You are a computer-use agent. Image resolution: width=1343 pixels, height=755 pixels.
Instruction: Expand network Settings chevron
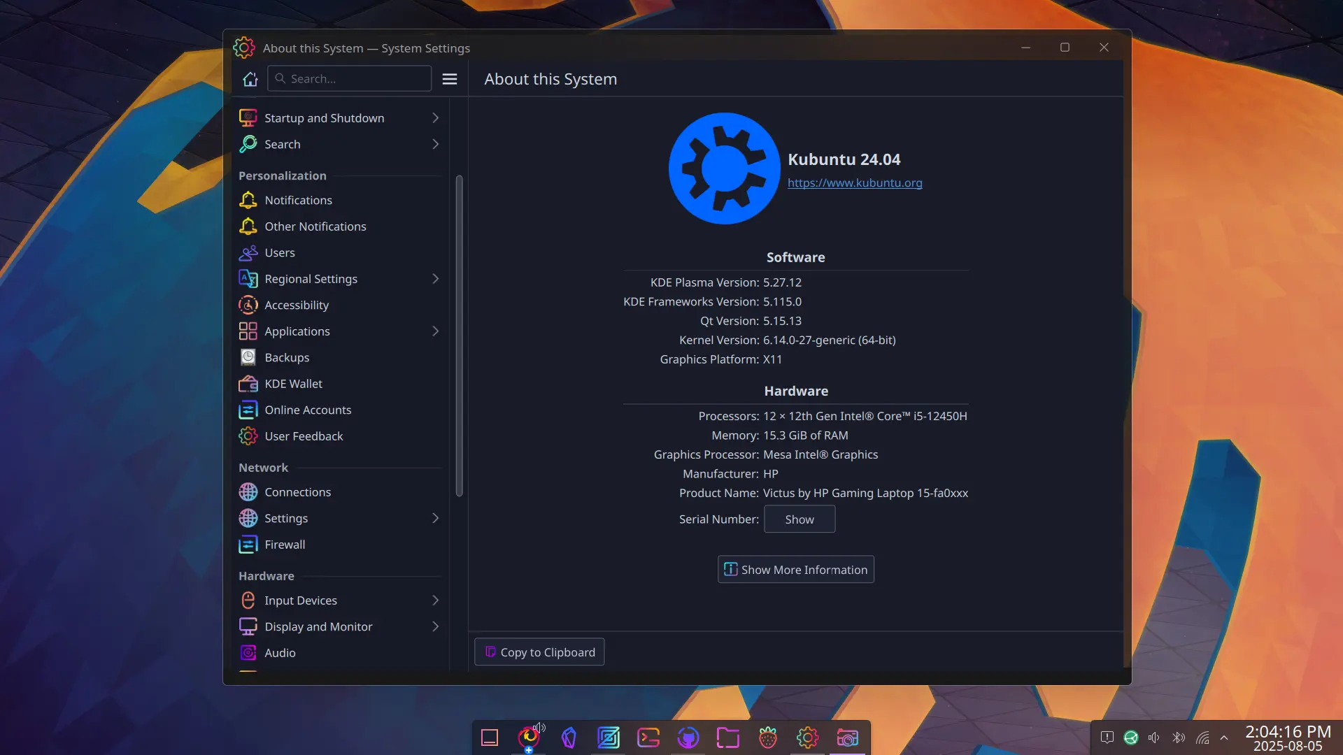point(435,518)
